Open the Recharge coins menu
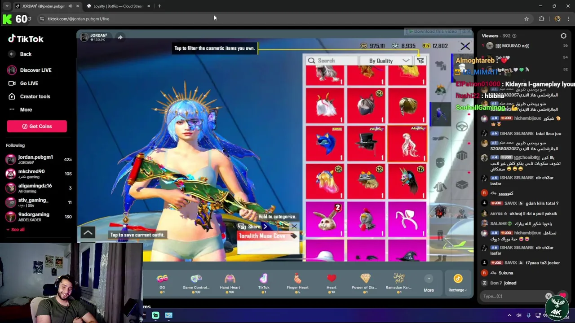Image resolution: width=575 pixels, height=323 pixels. (x=458, y=284)
